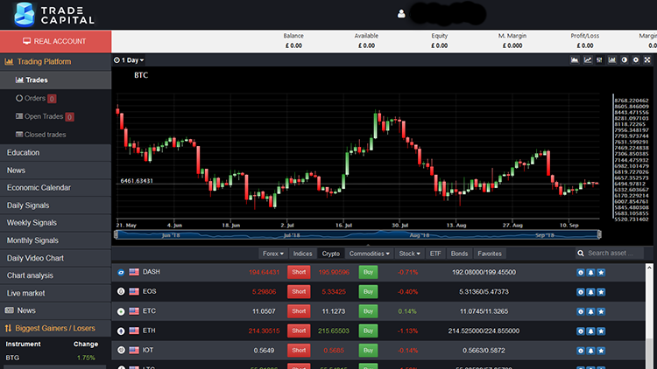Open info for ETH row
Viewport: 657px width, 369px height.
tap(580, 331)
